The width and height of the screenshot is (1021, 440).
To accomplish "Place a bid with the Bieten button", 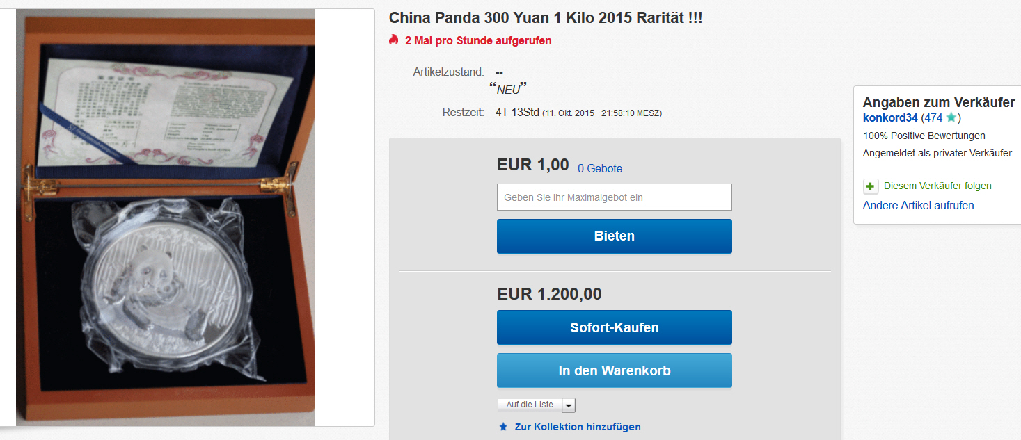I will pos(615,236).
